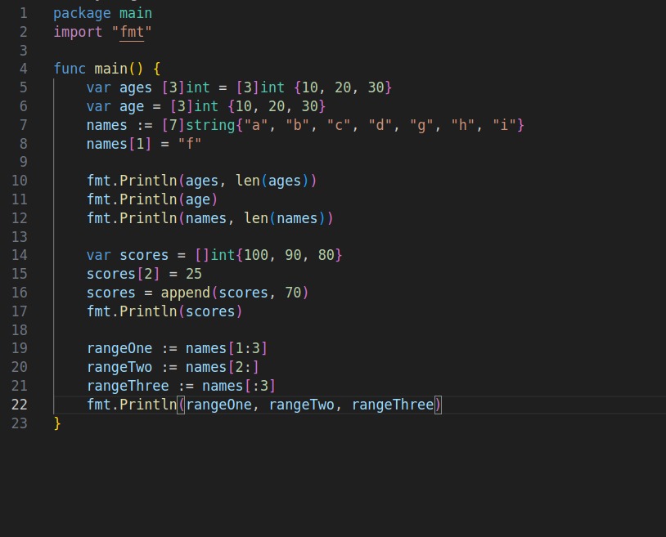
Task: Click line number 14 in the gutter
Action: coord(20,255)
